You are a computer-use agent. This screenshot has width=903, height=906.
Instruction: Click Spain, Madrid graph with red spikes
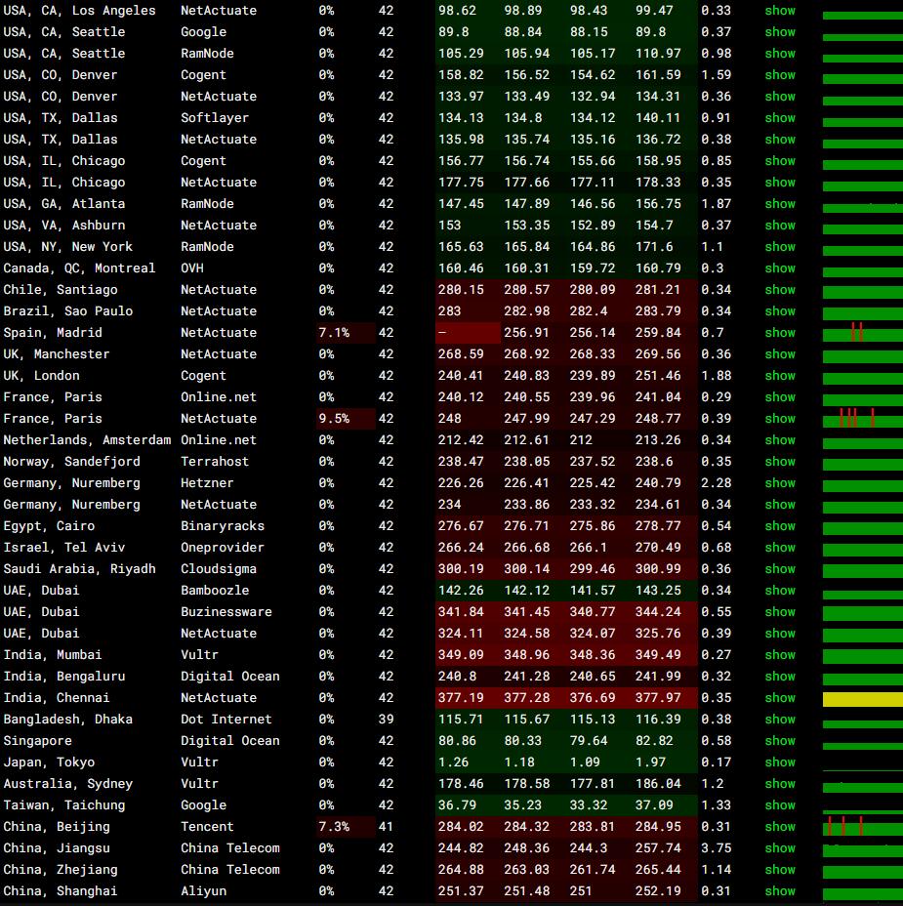click(x=863, y=333)
